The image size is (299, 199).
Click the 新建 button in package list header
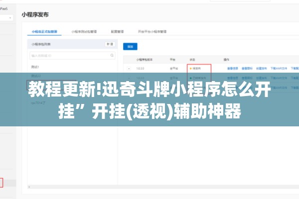[110, 44]
